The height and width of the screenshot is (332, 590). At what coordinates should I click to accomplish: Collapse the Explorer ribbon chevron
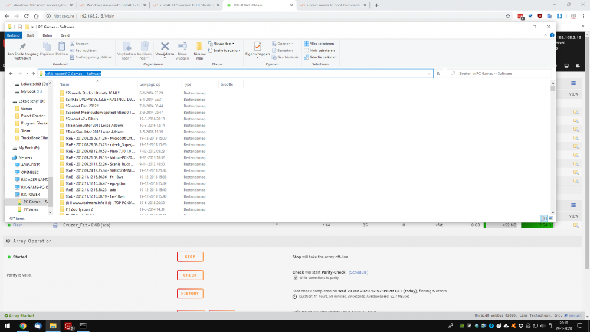click(x=545, y=35)
